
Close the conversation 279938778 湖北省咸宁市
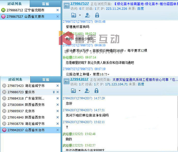point(57,124)
